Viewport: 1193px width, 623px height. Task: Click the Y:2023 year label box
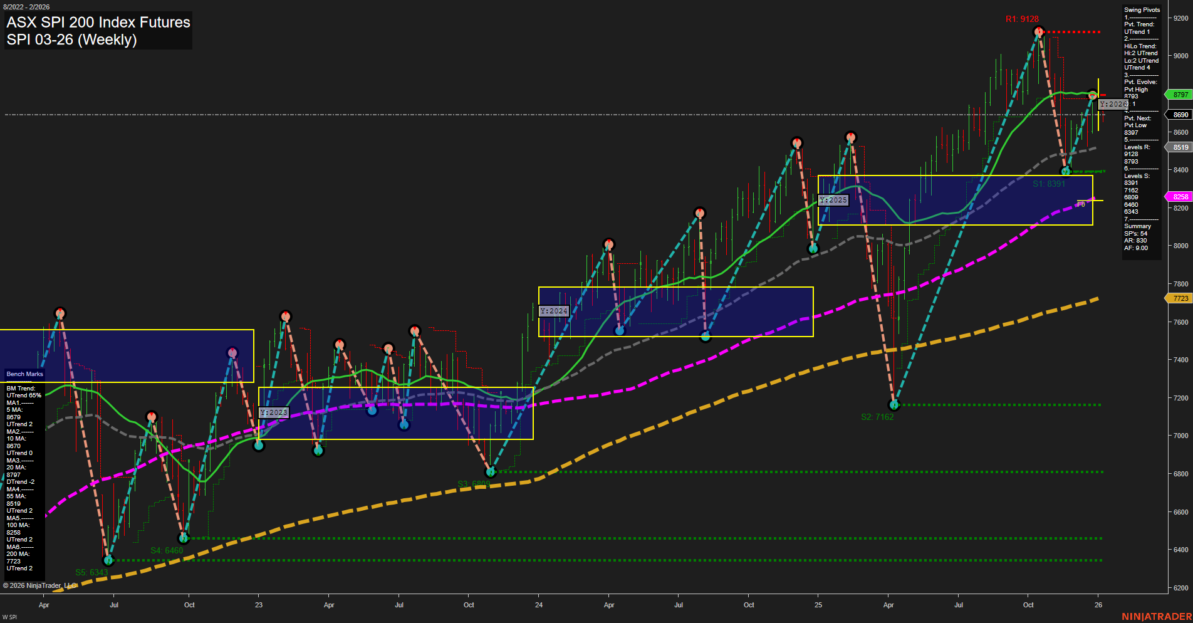(x=274, y=412)
